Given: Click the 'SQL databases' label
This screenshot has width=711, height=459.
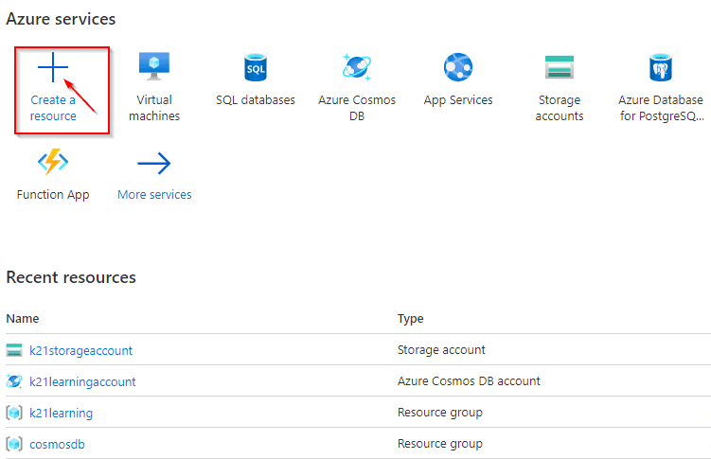Looking at the screenshot, I should (256, 99).
